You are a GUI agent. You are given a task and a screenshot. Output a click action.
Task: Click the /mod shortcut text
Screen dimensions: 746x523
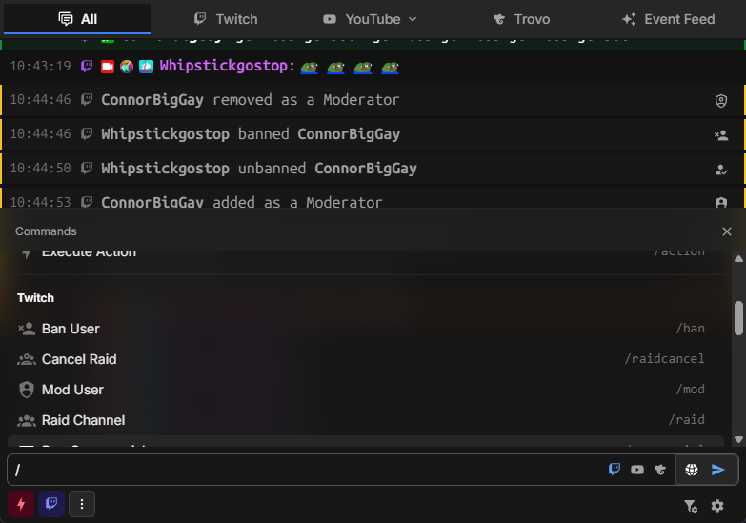[691, 390]
